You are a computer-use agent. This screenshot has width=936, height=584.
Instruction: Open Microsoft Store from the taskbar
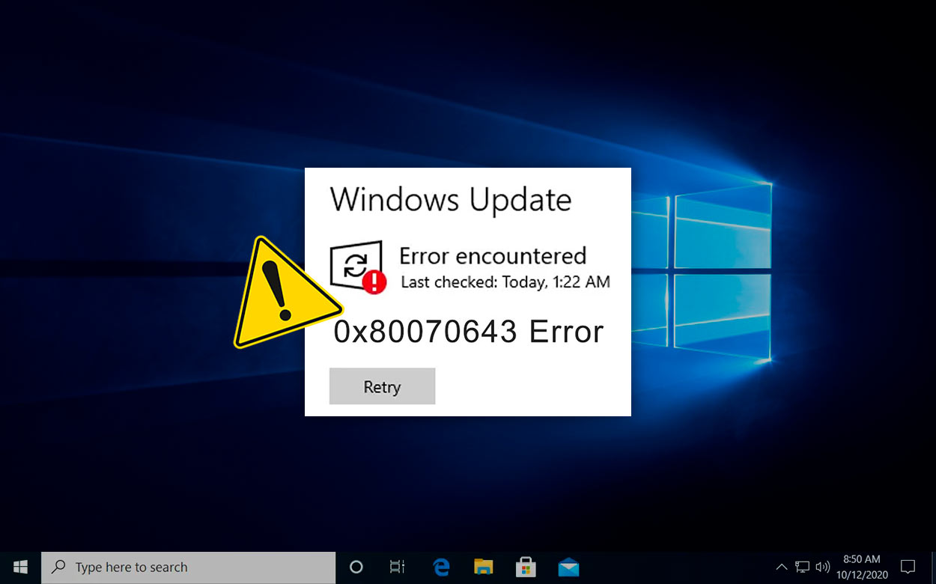point(526,567)
